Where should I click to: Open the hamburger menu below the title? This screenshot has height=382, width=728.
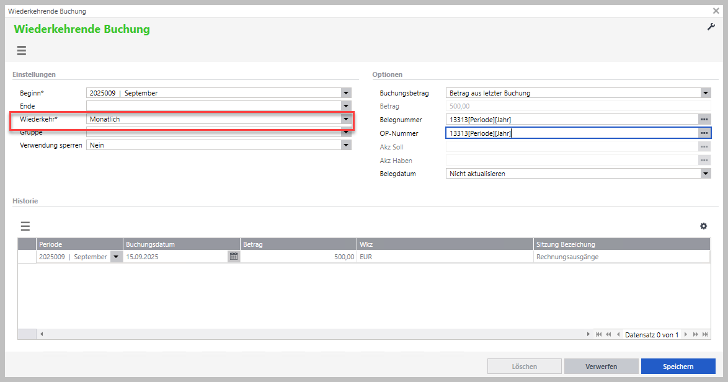[22, 51]
